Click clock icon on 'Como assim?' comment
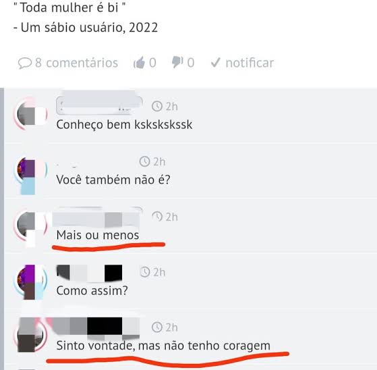The image size is (377, 370). pos(145,272)
